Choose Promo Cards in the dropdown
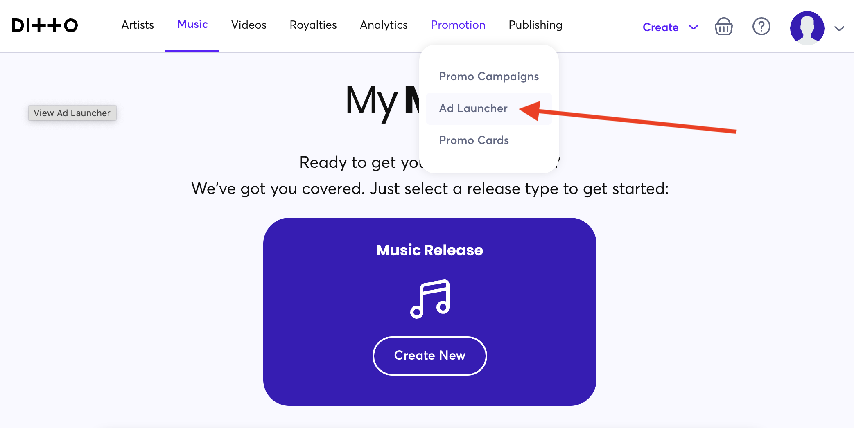The height and width of the screenshot is (428, 854). point(474,140)
